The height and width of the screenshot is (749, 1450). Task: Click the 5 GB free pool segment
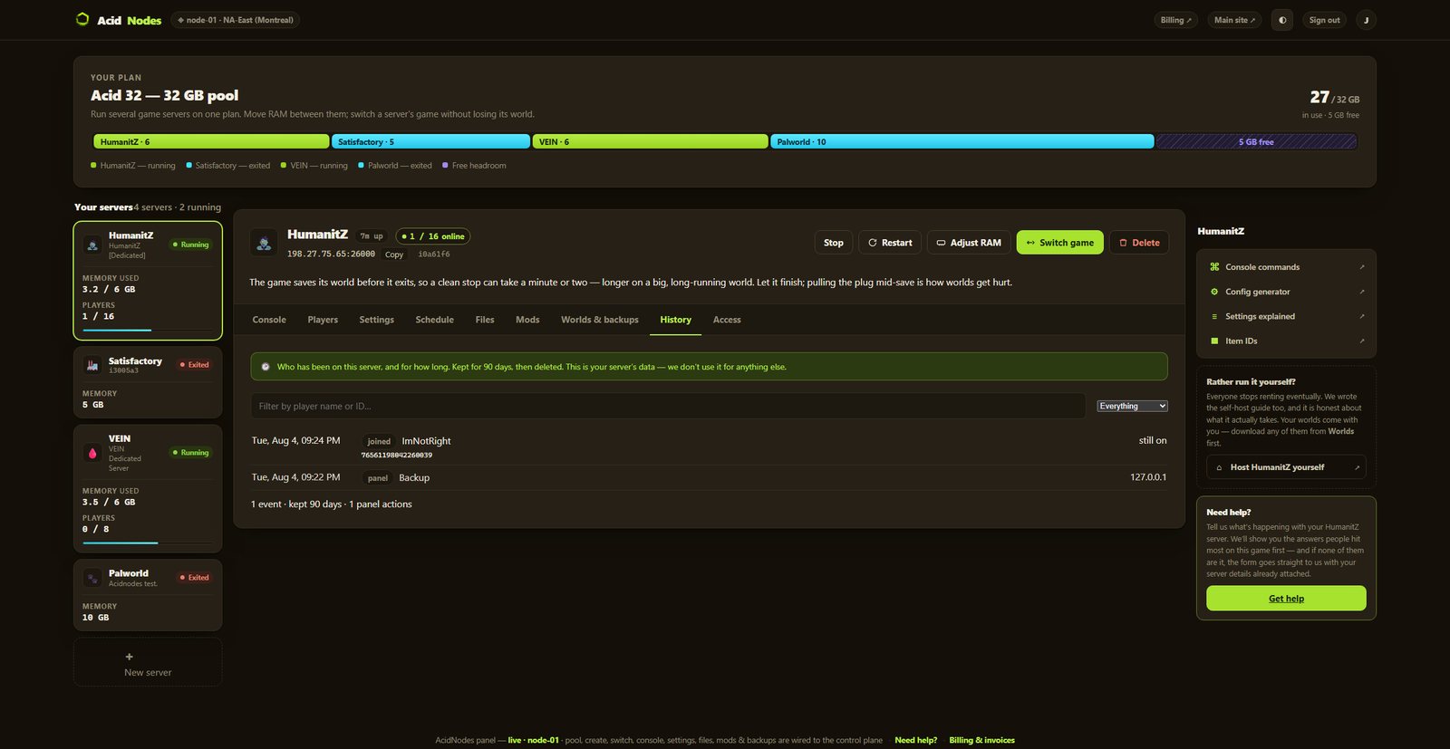tap(1256, 141)
